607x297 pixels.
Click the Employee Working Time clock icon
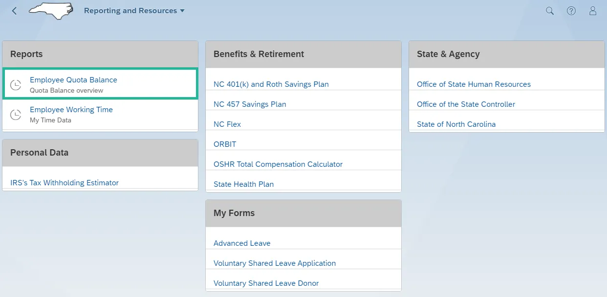point(16,115)
